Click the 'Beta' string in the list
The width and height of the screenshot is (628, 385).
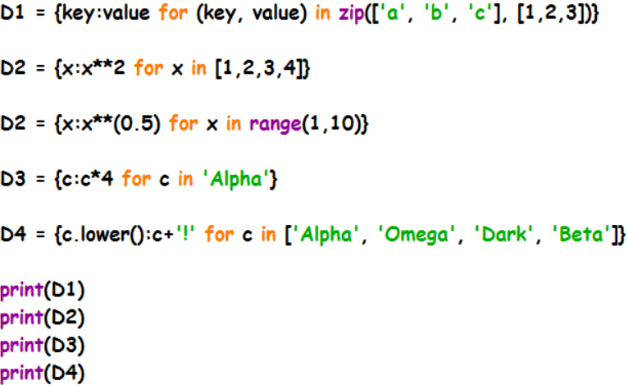coord(581,234)
